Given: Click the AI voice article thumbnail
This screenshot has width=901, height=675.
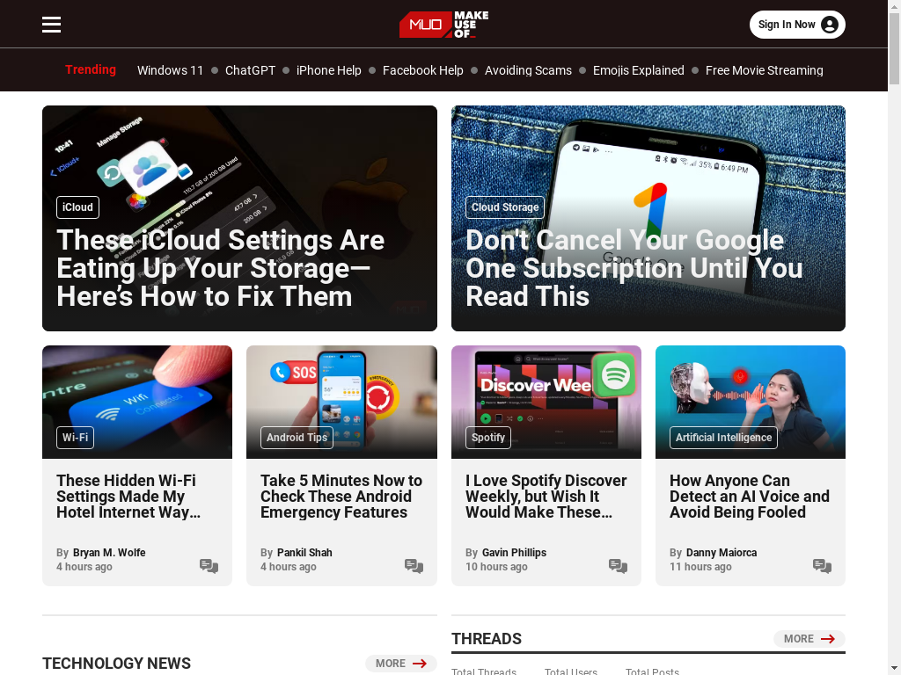Looking at the screenshot, I should [750, 402].
